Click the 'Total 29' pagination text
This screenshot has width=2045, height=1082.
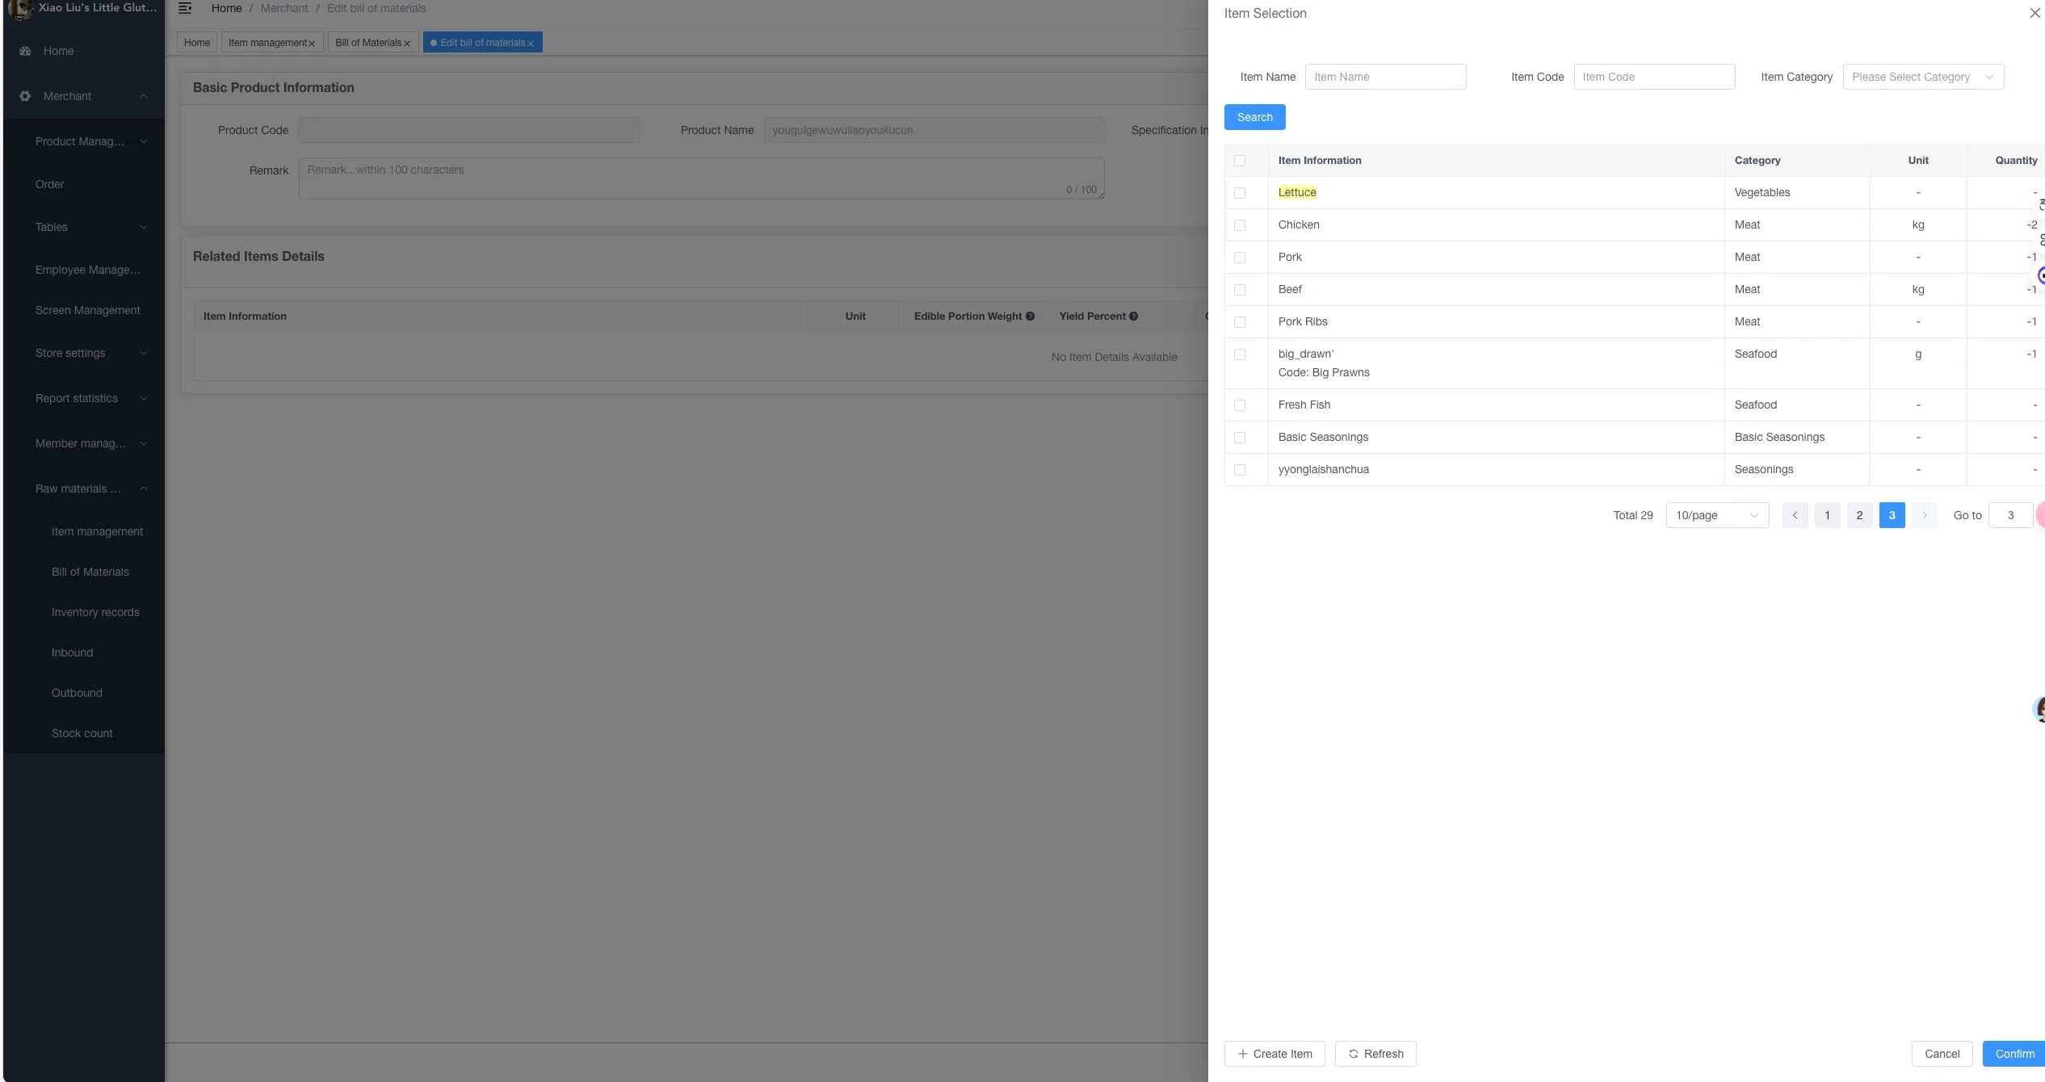click(1633, 515)
